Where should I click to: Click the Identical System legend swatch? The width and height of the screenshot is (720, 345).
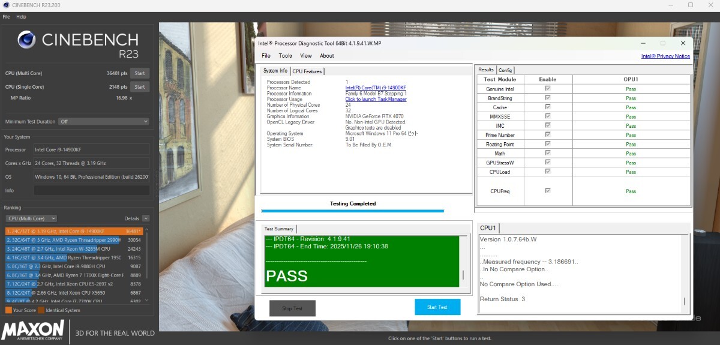41,310
